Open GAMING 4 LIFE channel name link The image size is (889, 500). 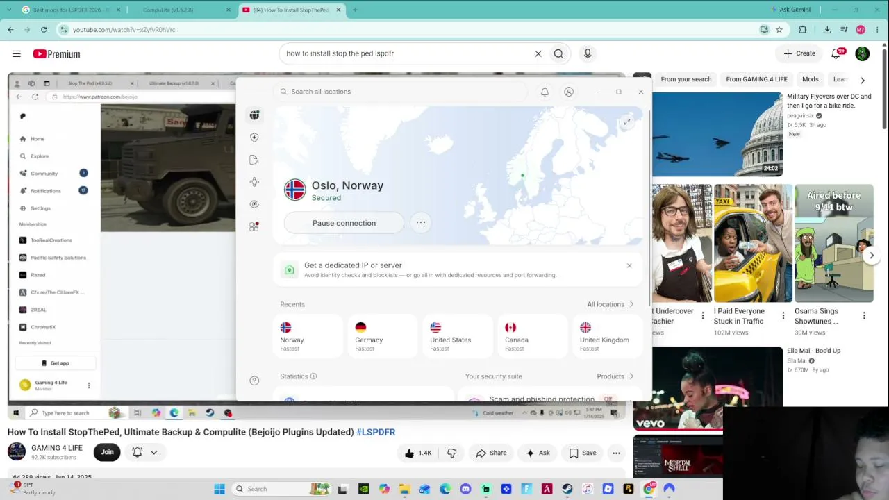click(57, 448)
